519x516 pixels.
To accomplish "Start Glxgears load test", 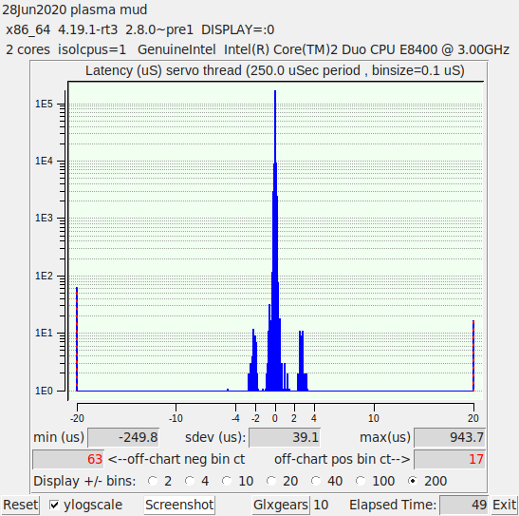I will coord(280,505).
